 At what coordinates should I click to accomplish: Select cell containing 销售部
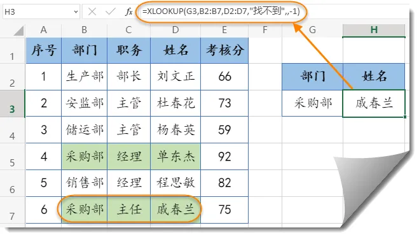(84, 183)
